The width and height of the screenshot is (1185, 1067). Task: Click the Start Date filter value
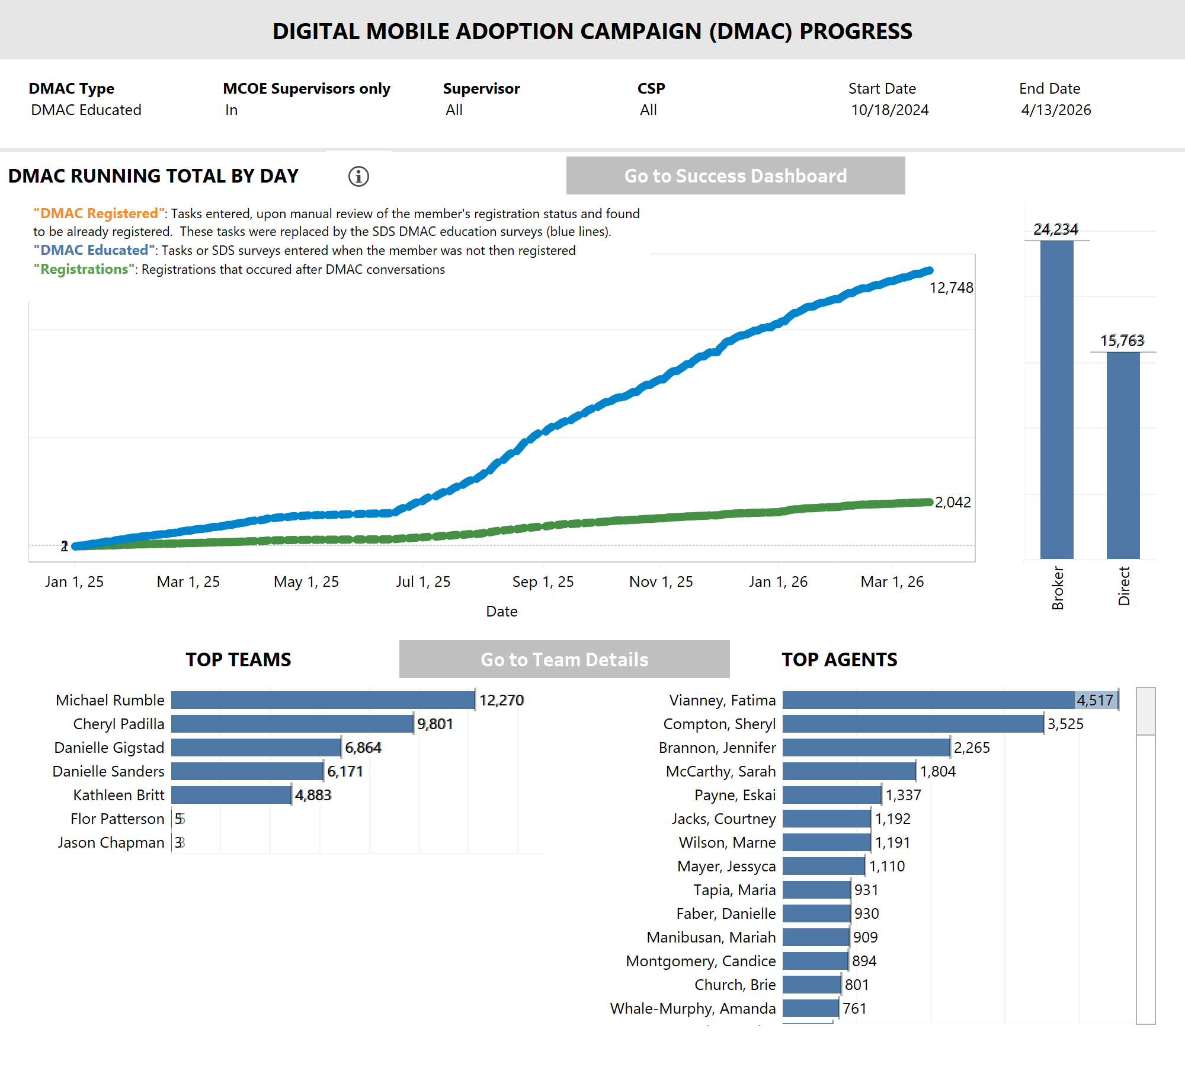[x=889, y=110]
